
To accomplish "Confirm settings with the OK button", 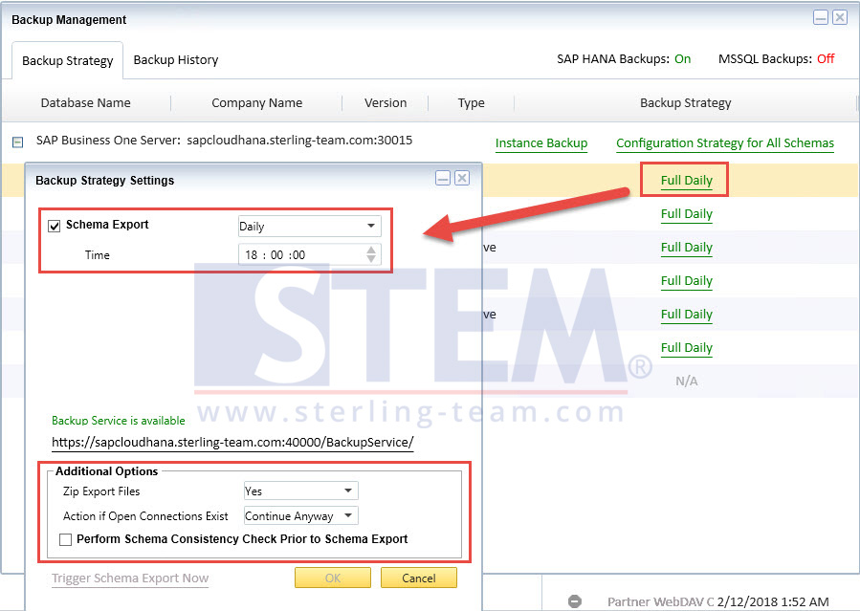I will pos(332,578).
